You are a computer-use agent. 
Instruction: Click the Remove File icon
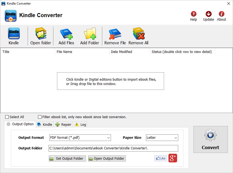pos(115,34)
